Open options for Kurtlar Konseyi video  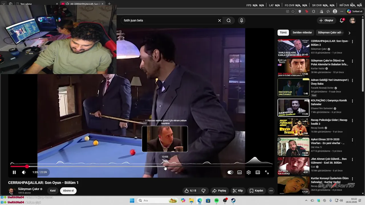[352, 179]
